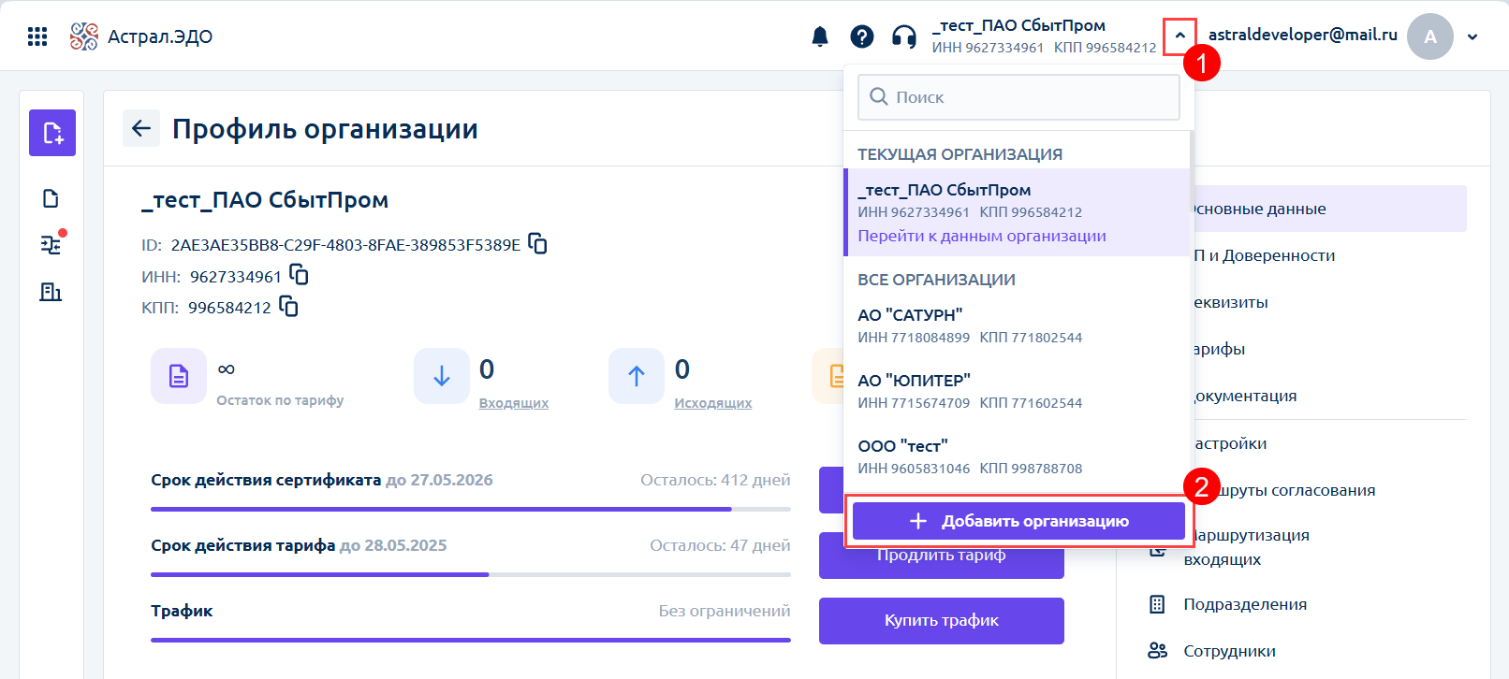Viewport: 1509px width, 679px height.
Task: Open the routes sidebar icon with red dot
Action: click(x=51, y=244)
